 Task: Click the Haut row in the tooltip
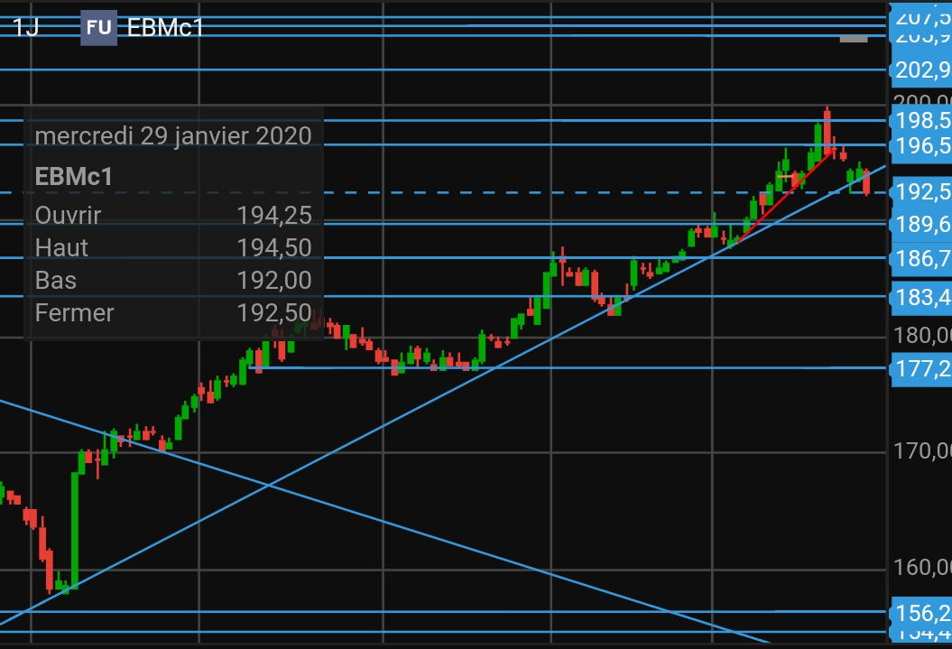click(x=172, y=247)
